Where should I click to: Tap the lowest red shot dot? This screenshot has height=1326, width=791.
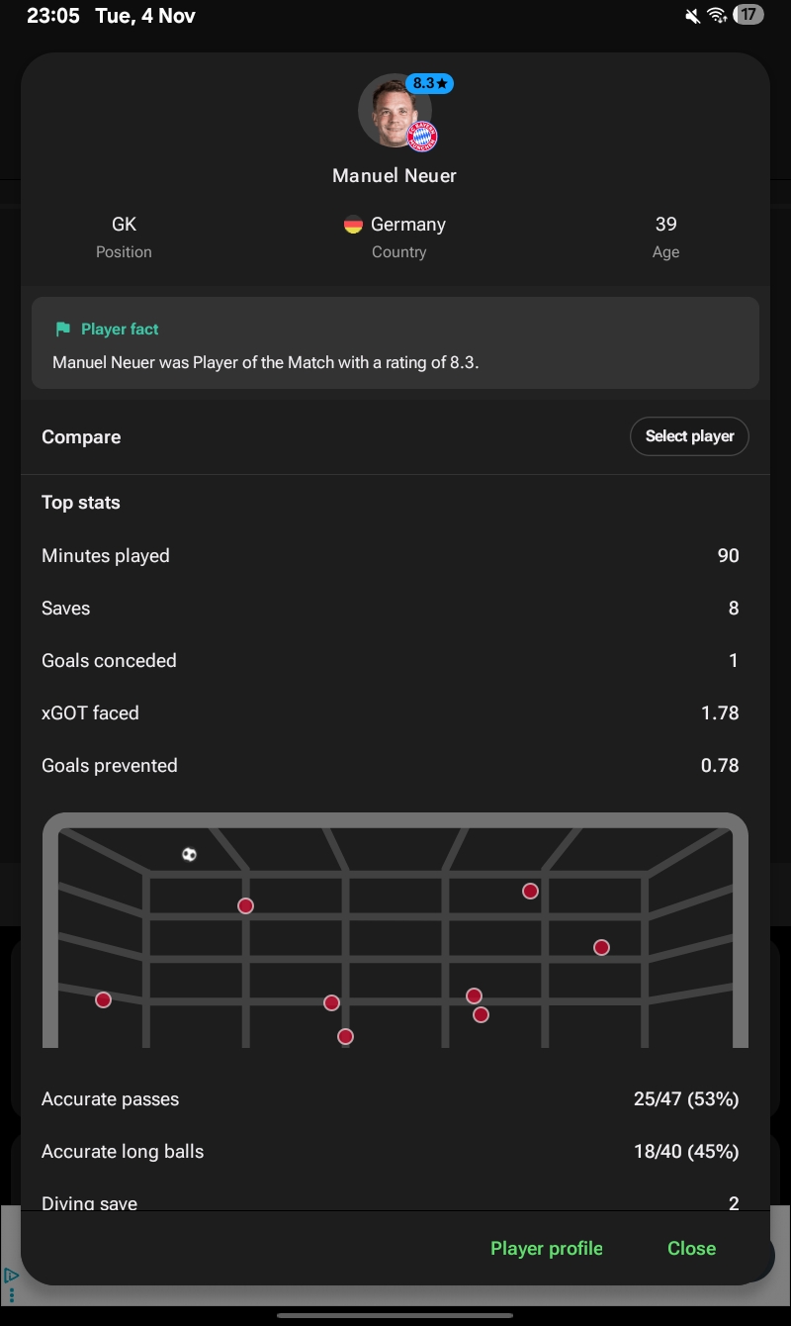(345, 1037)
